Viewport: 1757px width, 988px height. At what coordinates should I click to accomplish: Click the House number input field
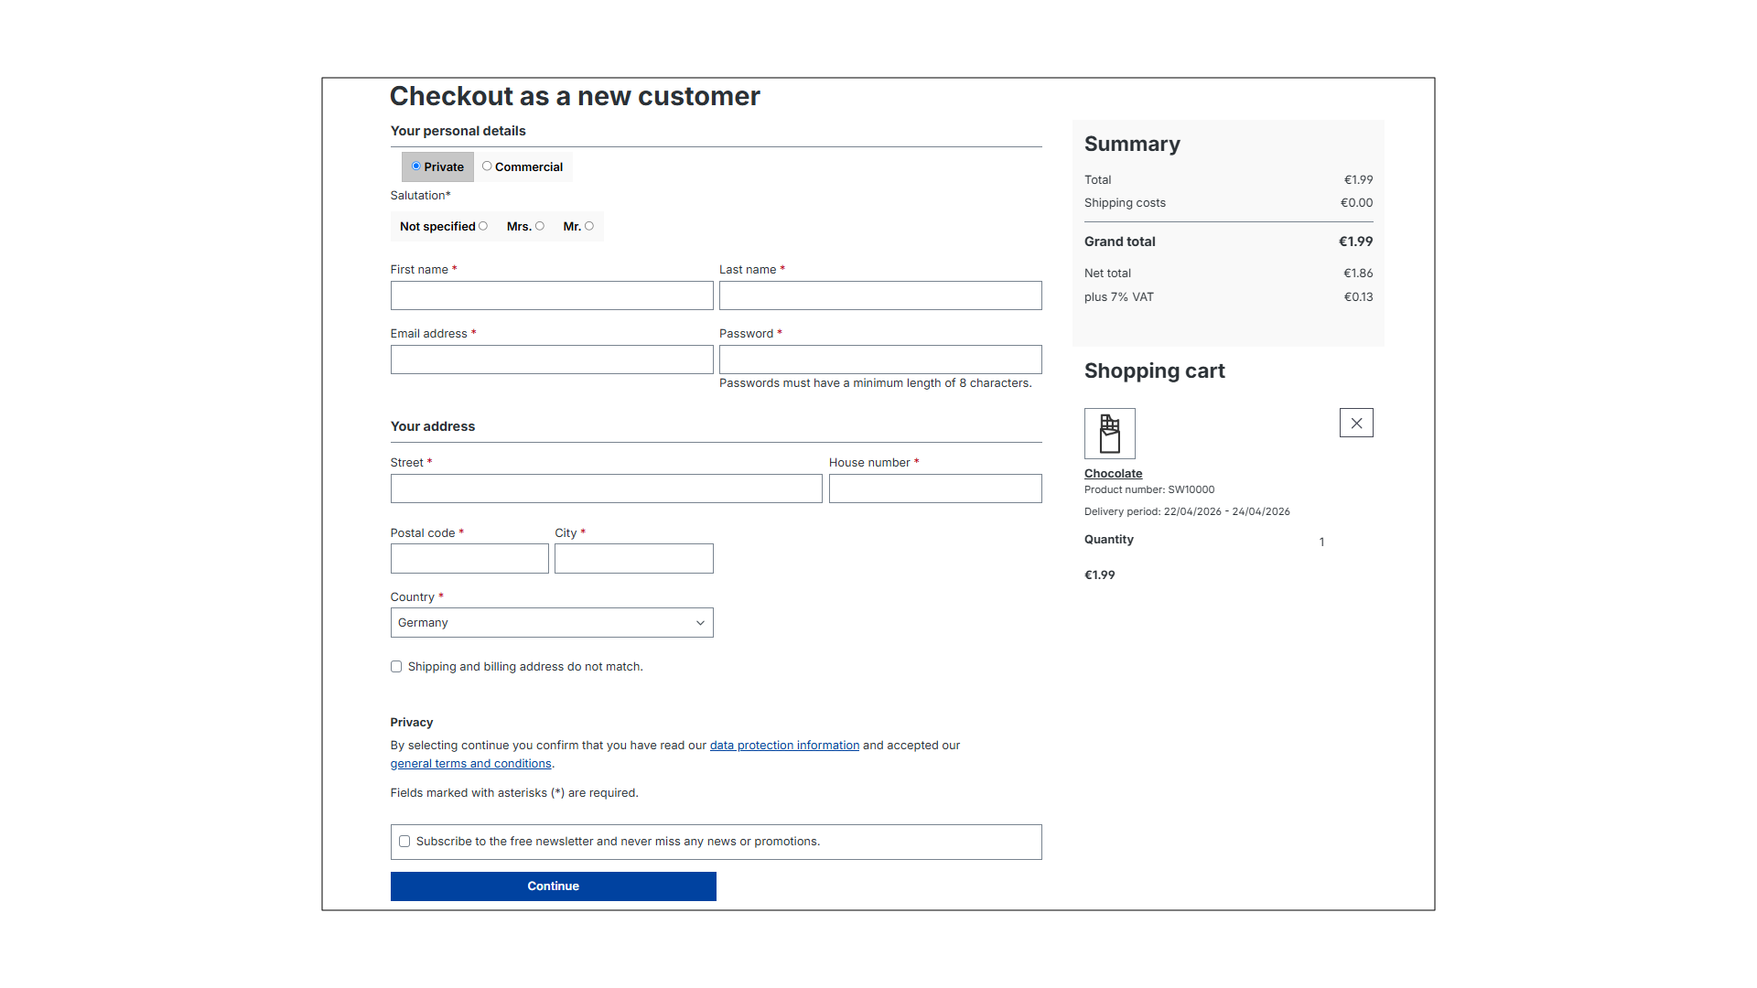(934, 488)
